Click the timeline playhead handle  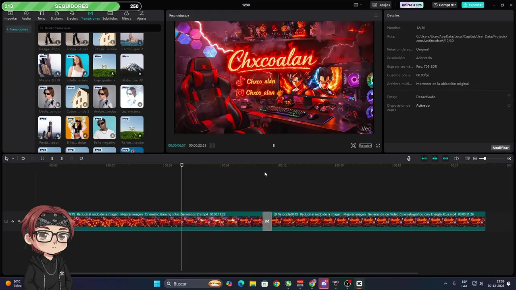pyautogui.click(x=182, y=165)
